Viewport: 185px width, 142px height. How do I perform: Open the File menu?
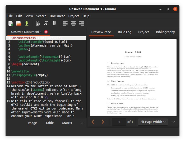[10, 16]
